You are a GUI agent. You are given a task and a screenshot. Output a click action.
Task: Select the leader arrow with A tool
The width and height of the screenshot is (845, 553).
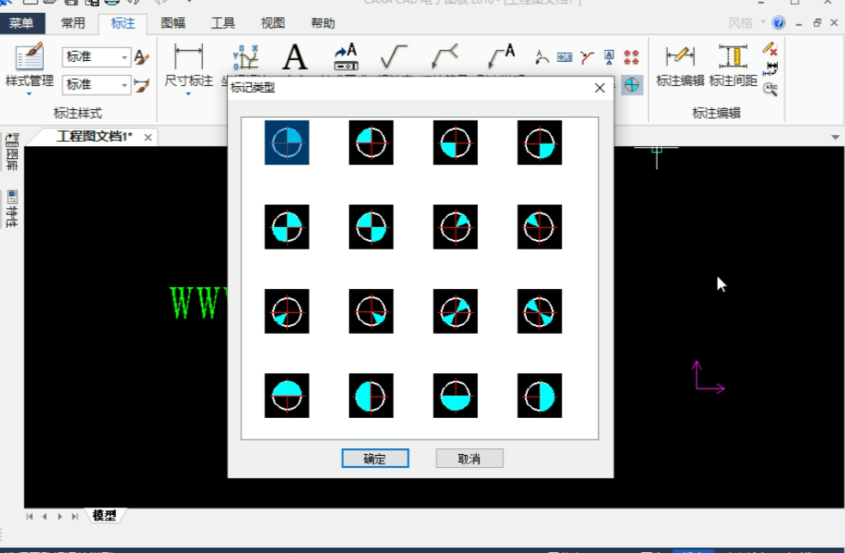[x=502, y=57]
